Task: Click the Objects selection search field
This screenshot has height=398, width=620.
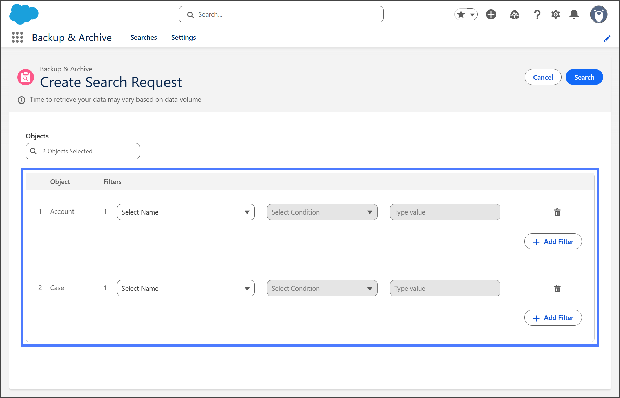Action: [x=83, y=151]
